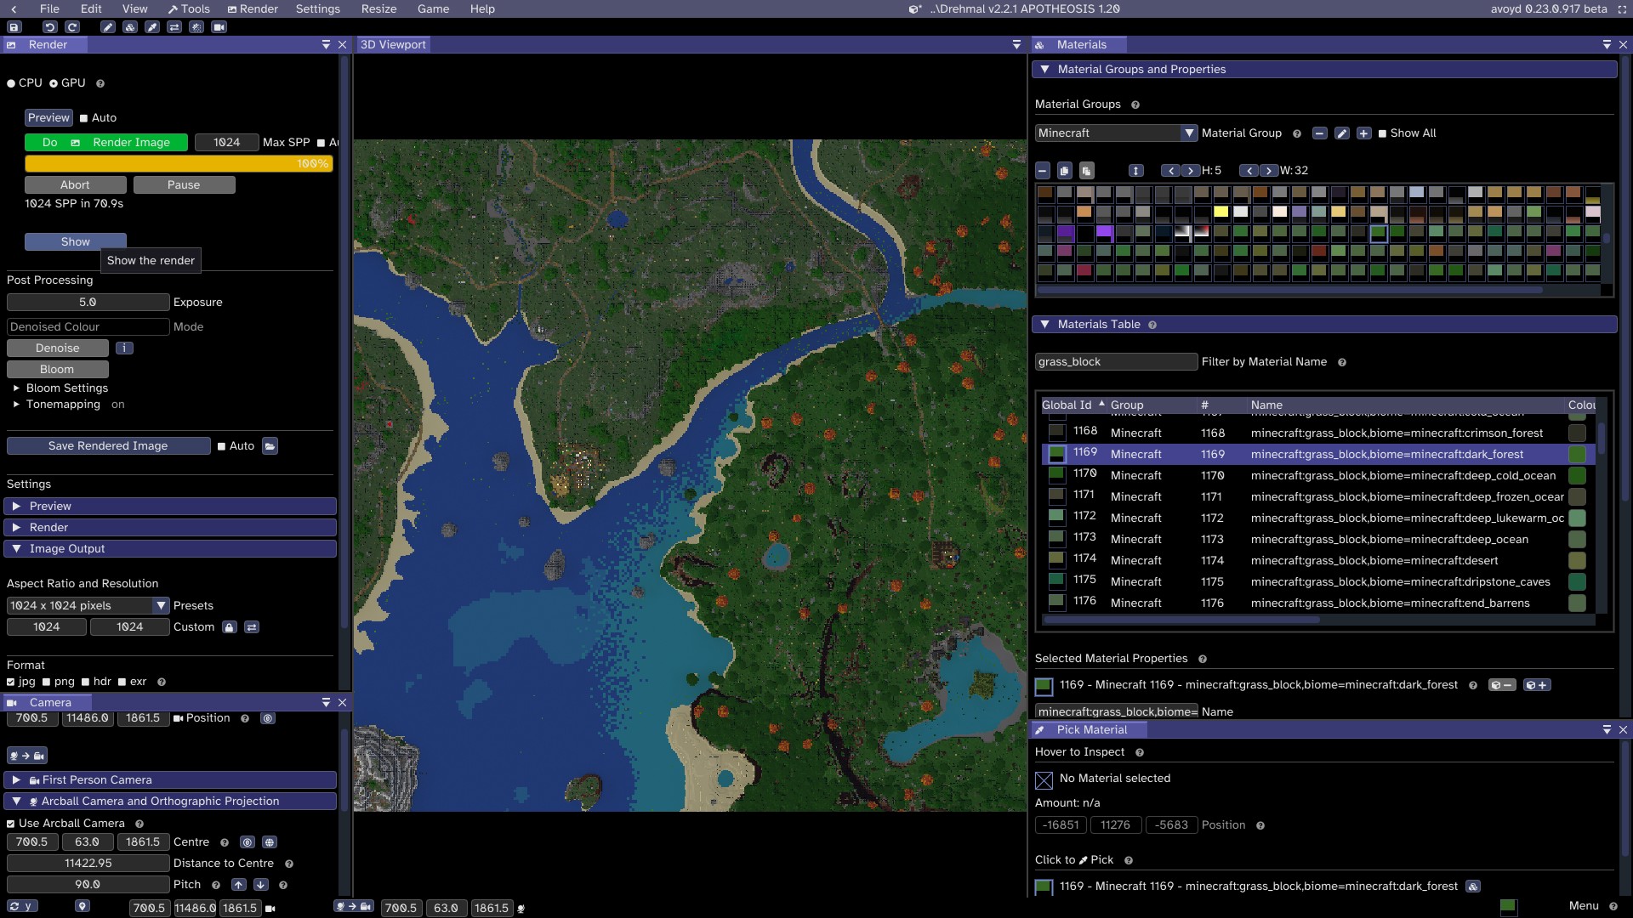
Task: Select the pencil edit tool icon
Action: (x=108, y=27)
